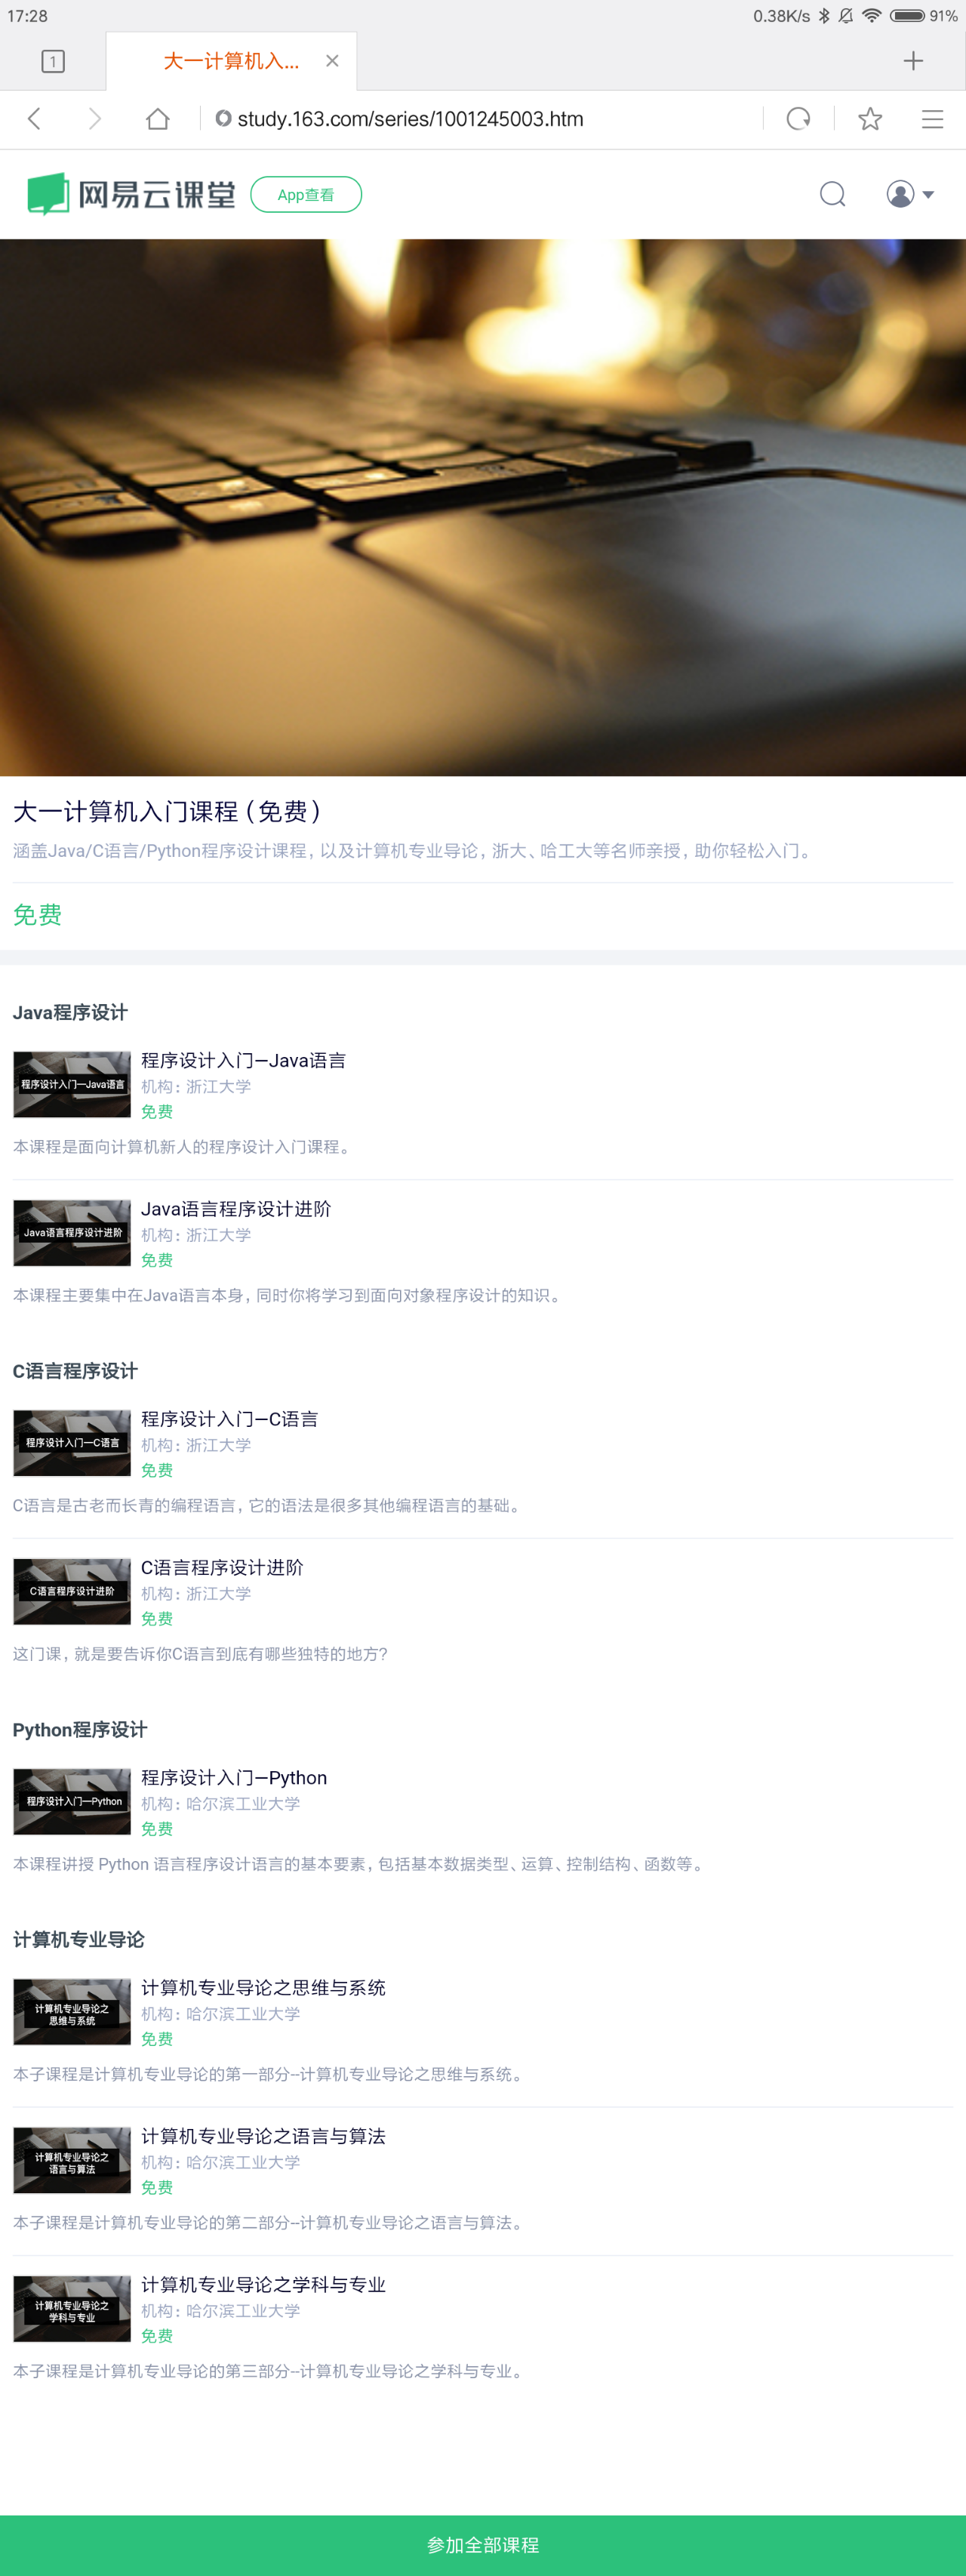Open site search magnifier icon

tap(832, 194)
